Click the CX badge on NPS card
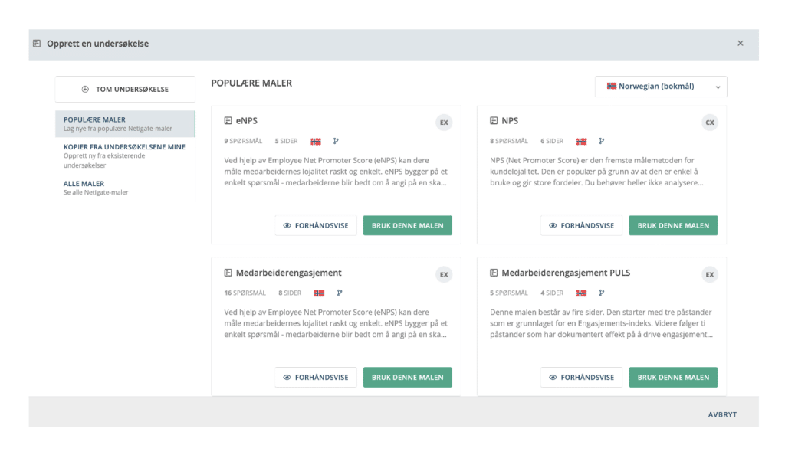 (x=710, y=123)
